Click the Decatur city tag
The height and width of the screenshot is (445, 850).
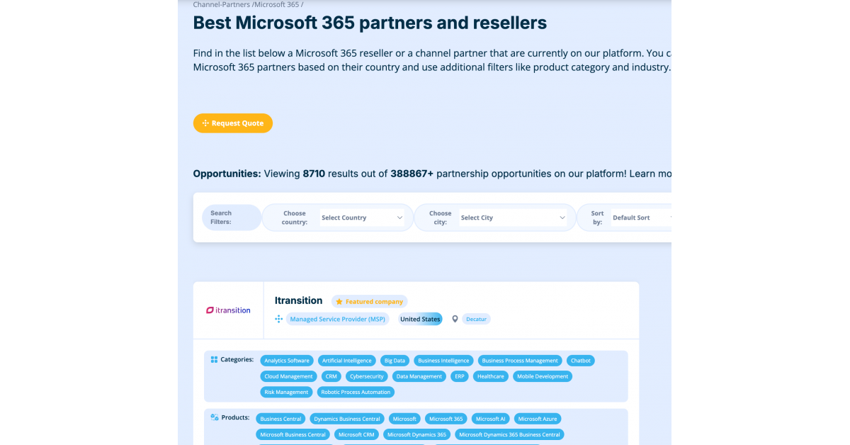[x=477, y=320]
